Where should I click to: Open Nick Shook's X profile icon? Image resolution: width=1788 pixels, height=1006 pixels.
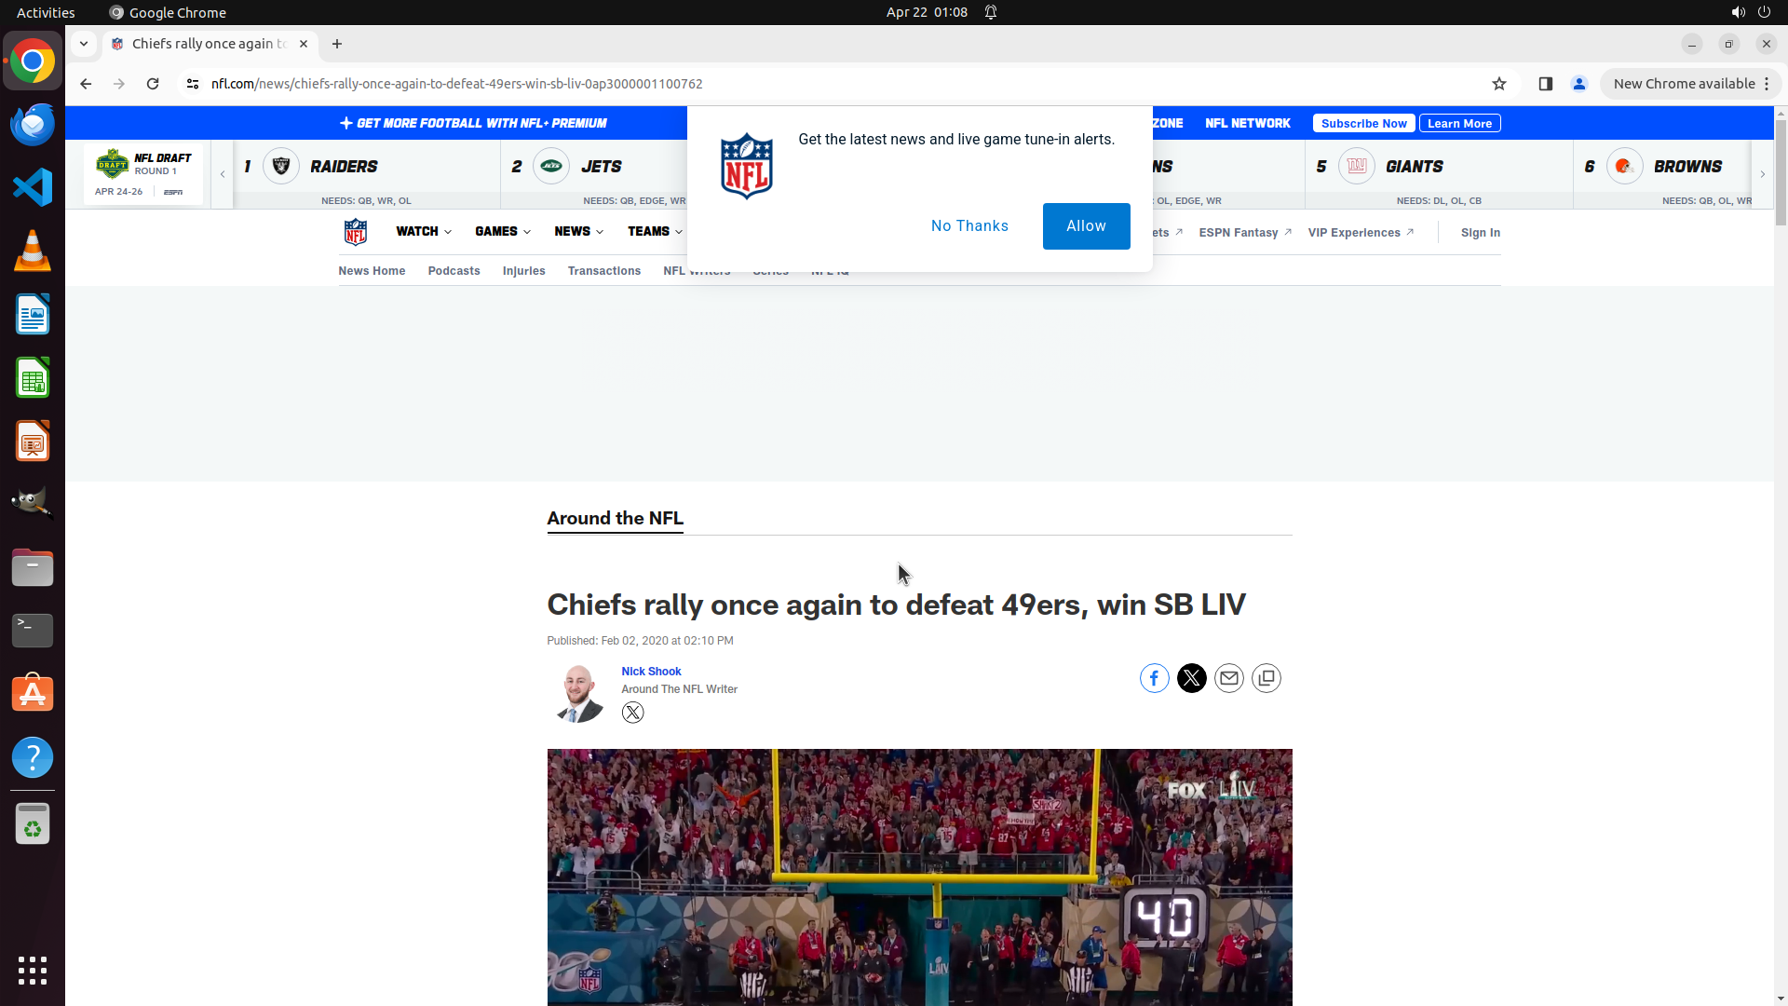632,713
